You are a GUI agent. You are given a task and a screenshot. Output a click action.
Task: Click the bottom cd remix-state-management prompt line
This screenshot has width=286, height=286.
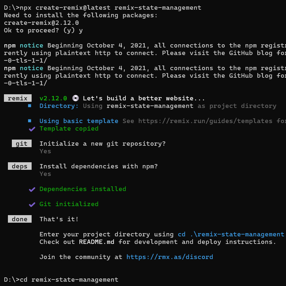point(61,280)
